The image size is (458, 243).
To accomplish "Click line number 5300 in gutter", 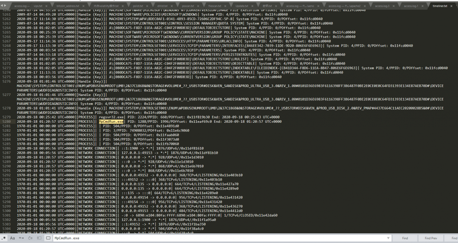I will coord(6,211).
